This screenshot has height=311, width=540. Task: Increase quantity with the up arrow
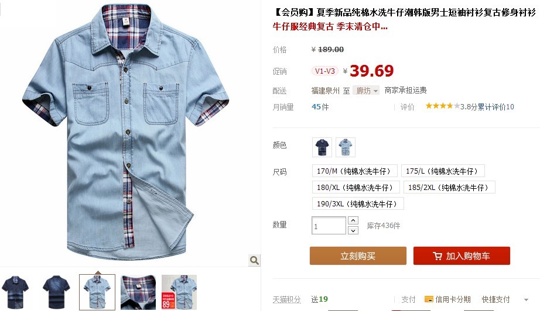coord(353,220)
